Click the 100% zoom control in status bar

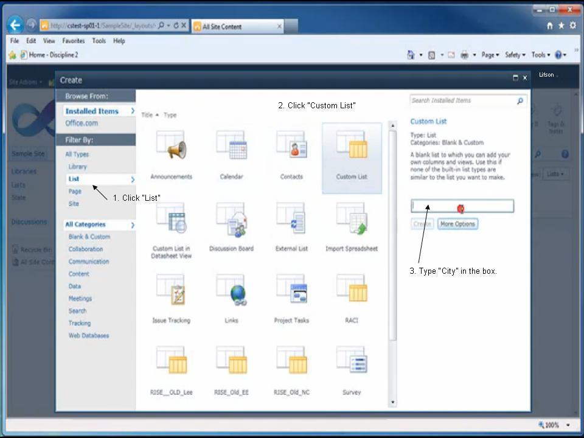549,425
